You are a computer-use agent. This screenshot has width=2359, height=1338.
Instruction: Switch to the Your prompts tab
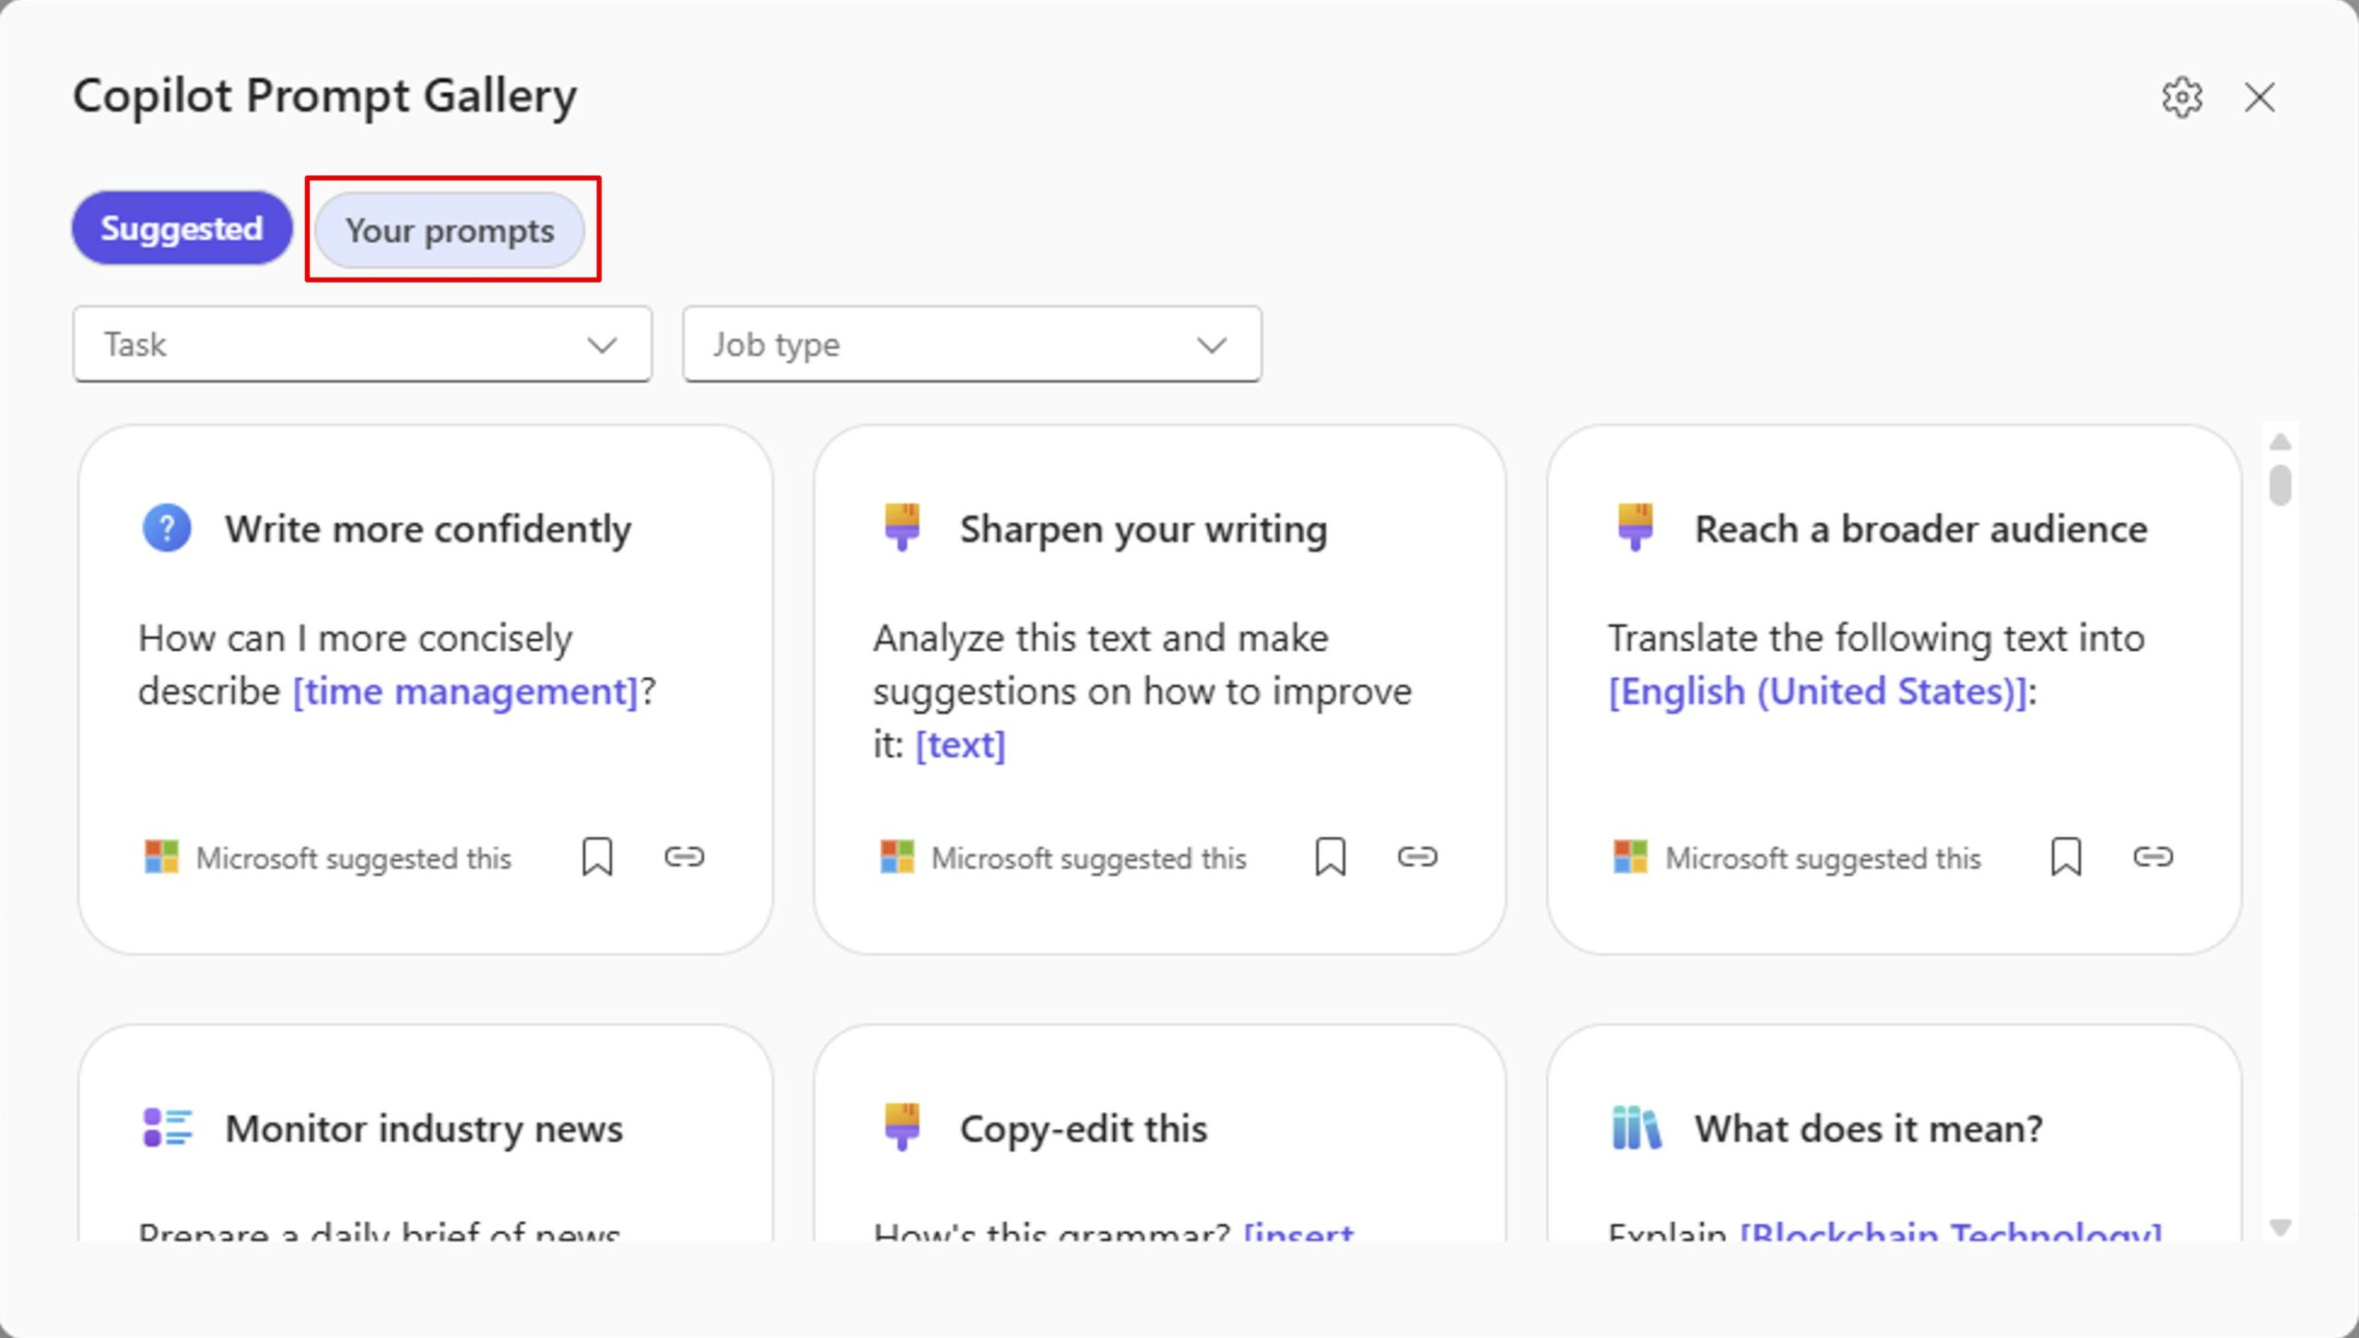pos(450,230)
